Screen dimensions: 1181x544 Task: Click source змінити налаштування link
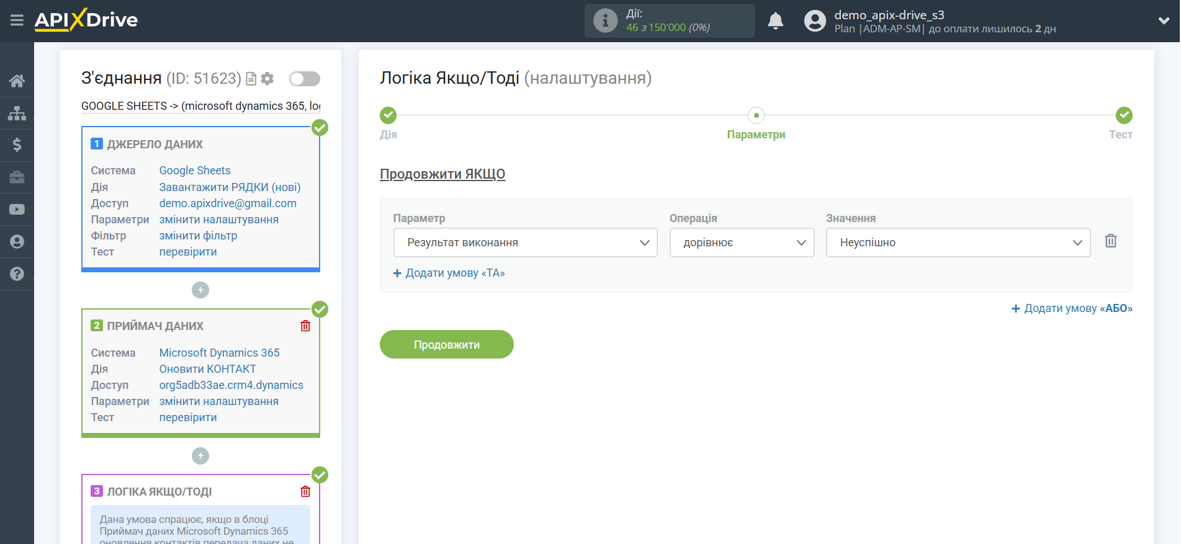(x=218, y=220)
